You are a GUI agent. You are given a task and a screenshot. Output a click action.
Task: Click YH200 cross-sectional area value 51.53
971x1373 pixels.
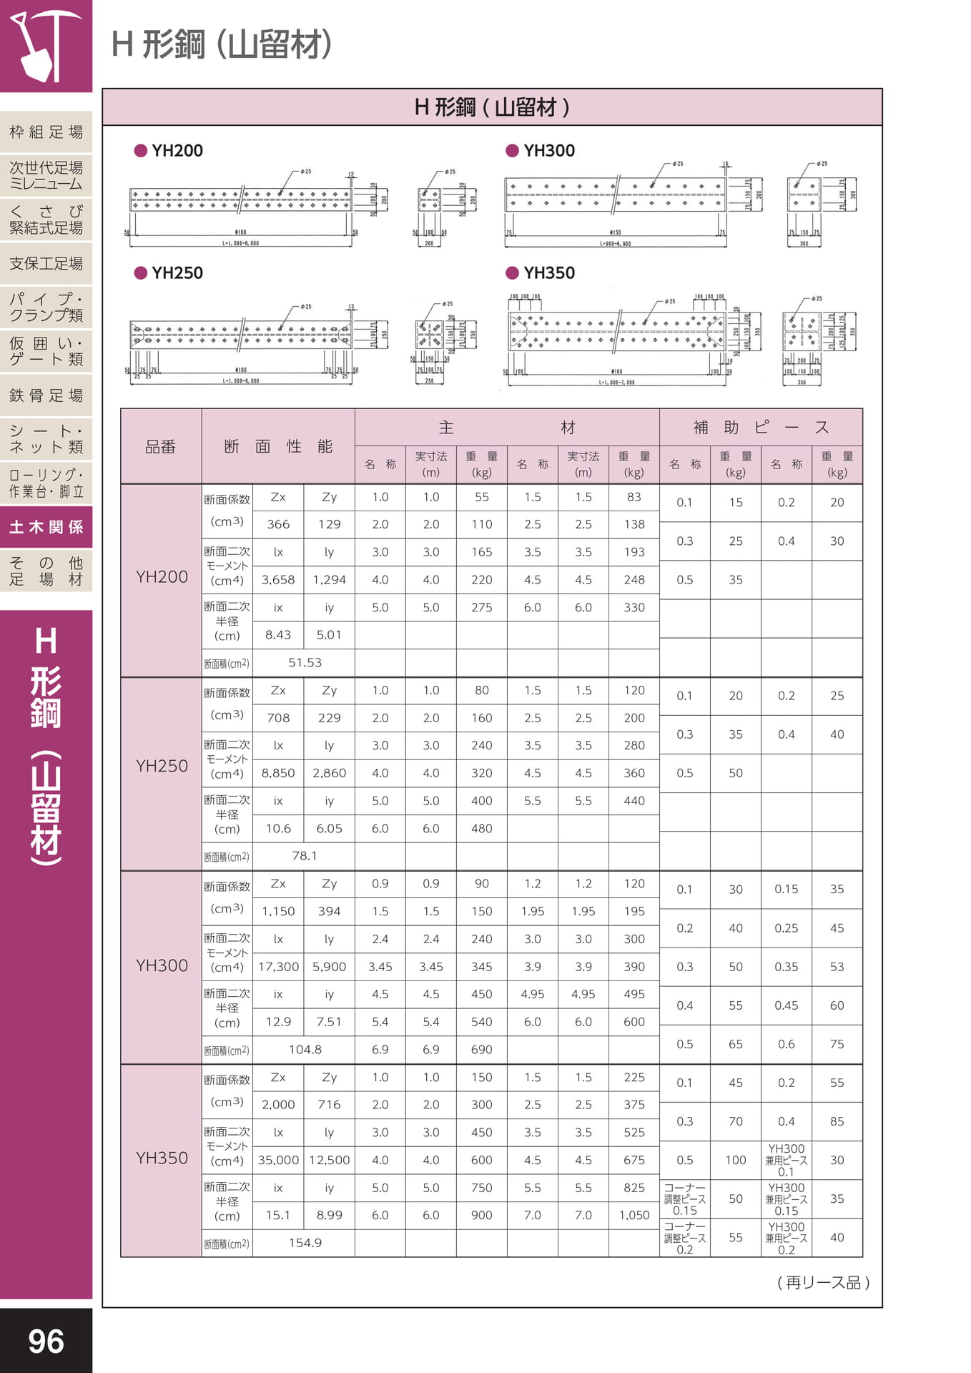305,663
